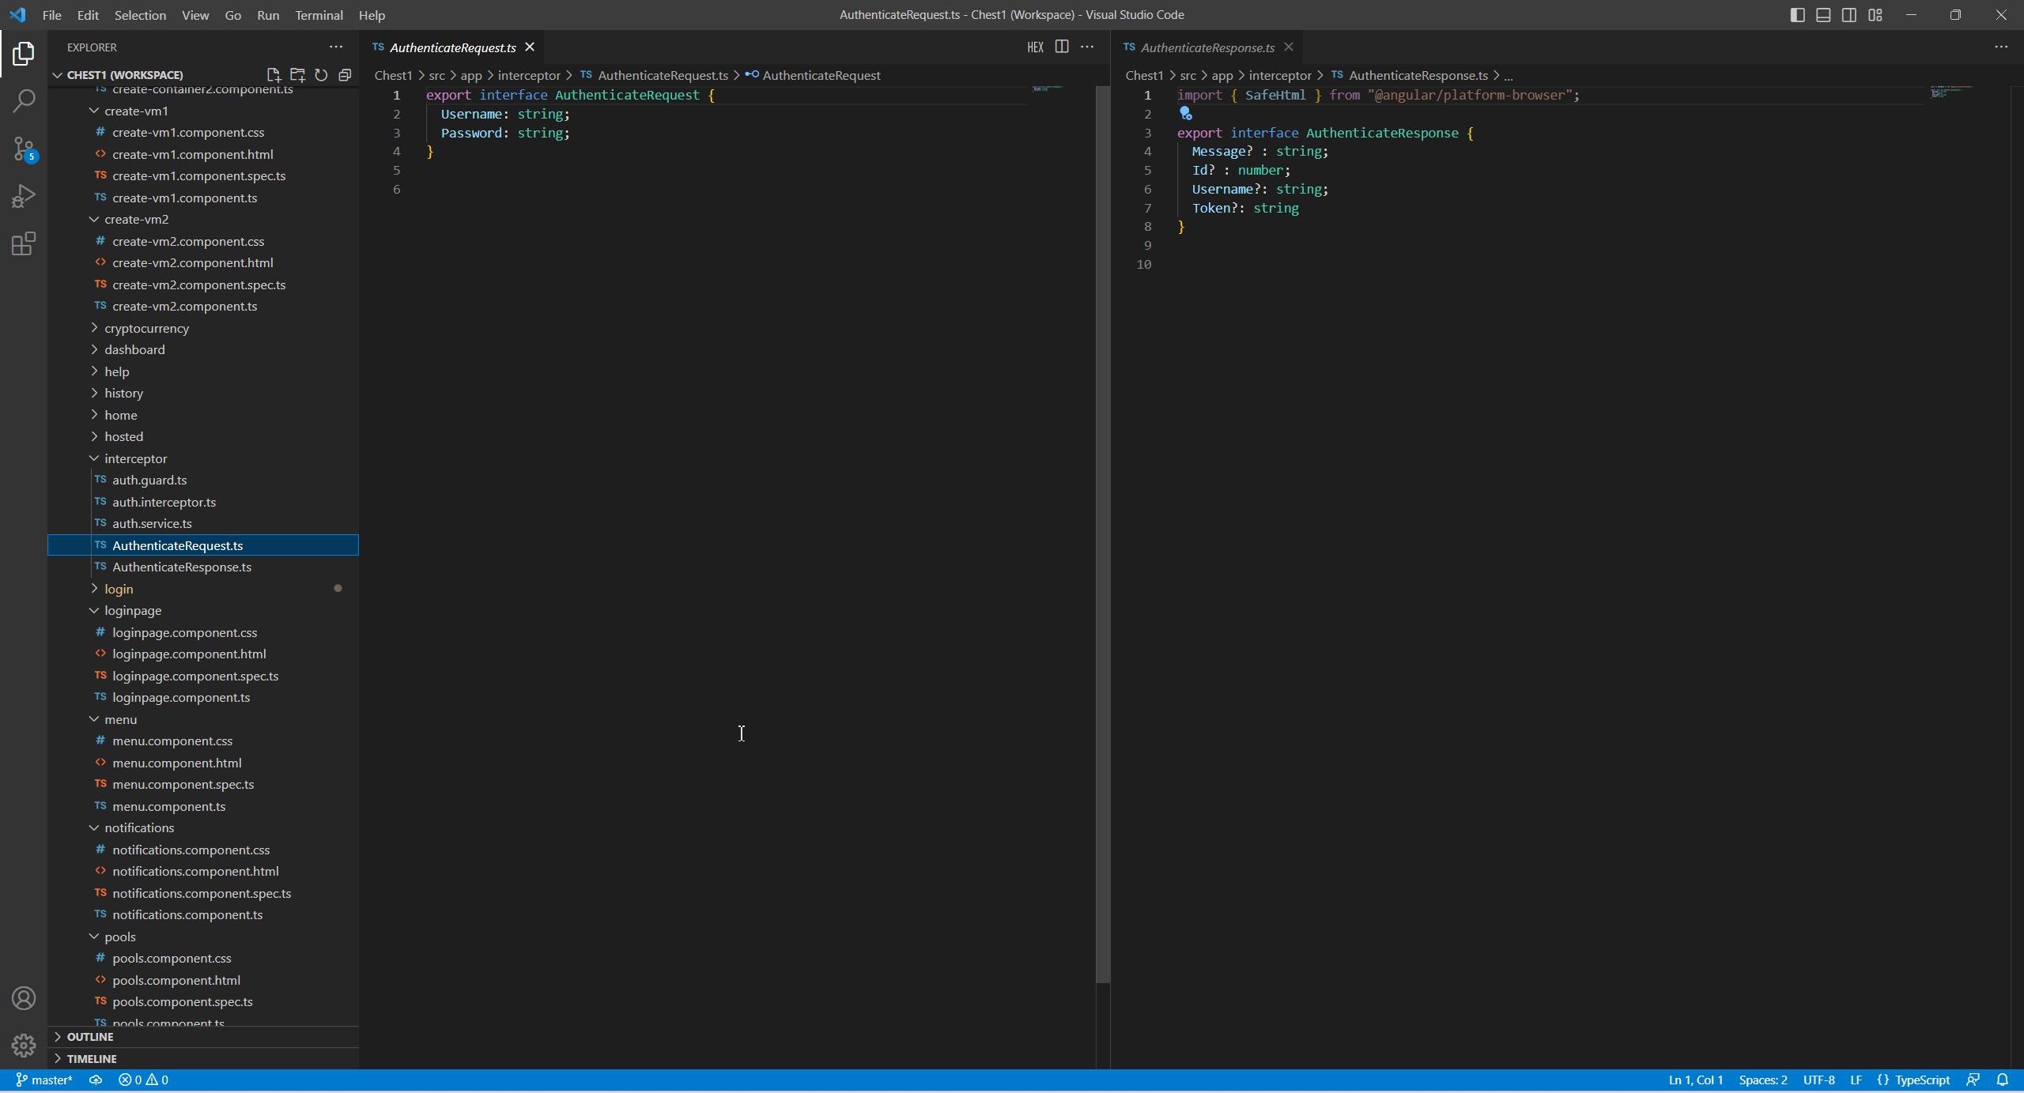The image size is (2024, 1093).
Task: Toggle the secondary side bar layout button
Action: 1849,15
